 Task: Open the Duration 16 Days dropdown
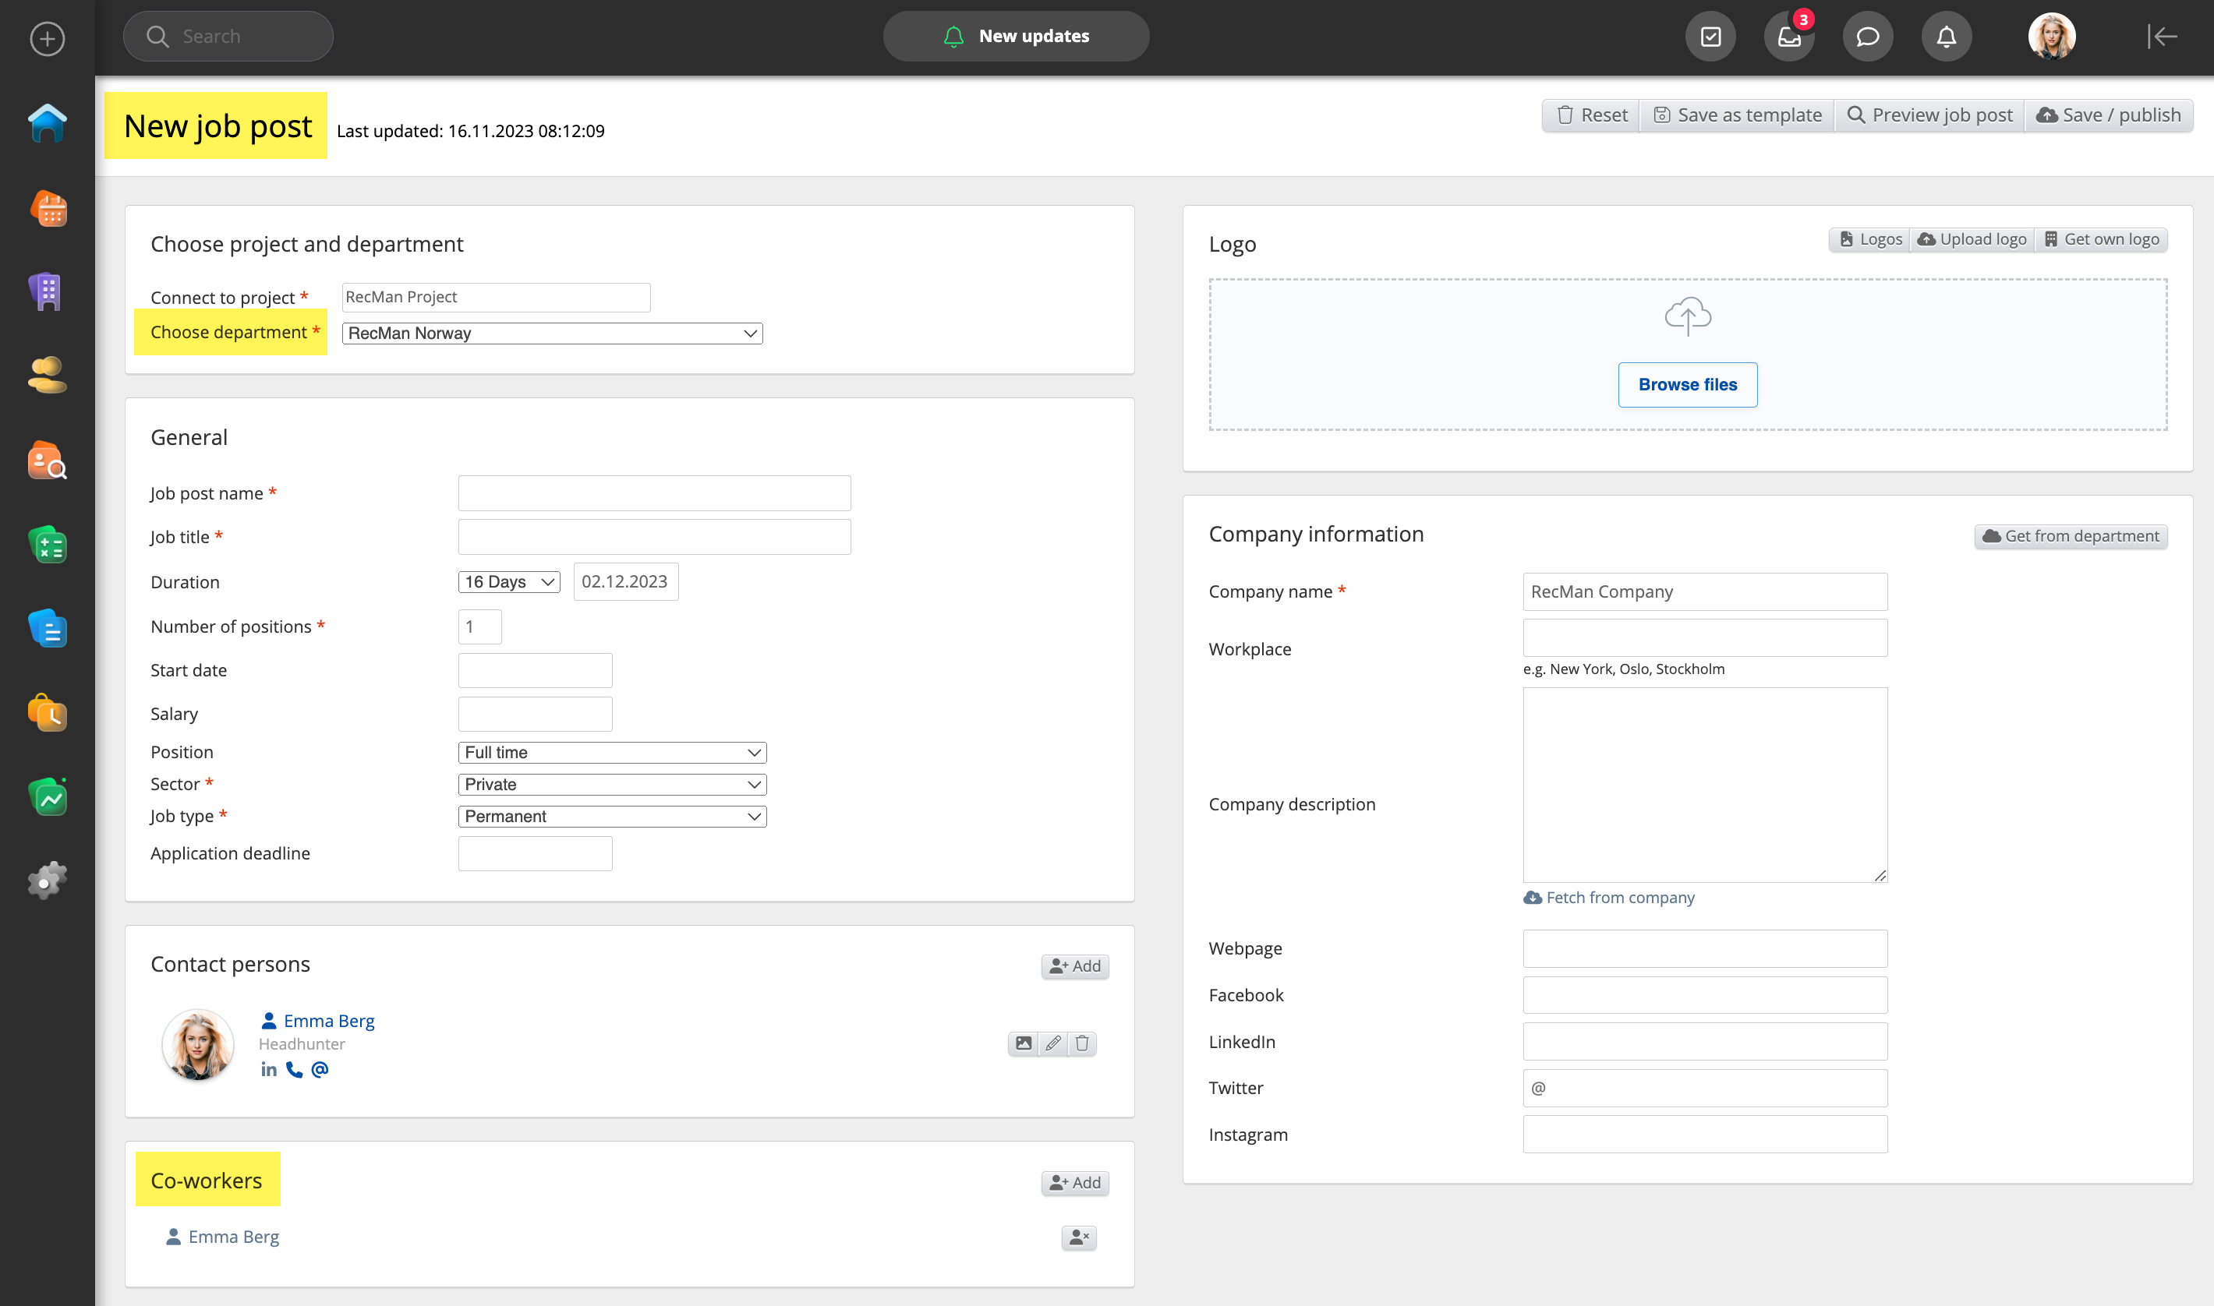509,582
